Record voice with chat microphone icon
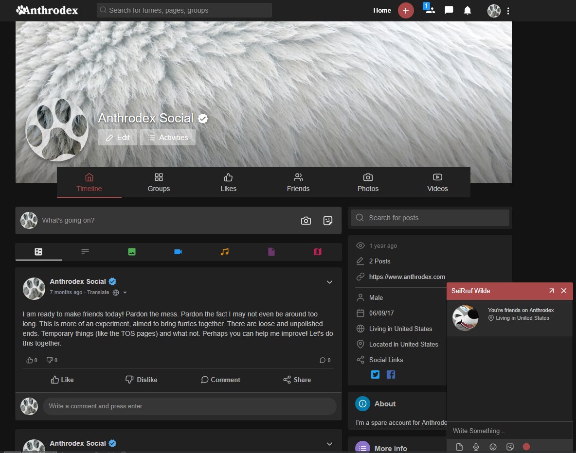Image resolution: width=576 pixels, height=453 pixels. pos(476,447)
